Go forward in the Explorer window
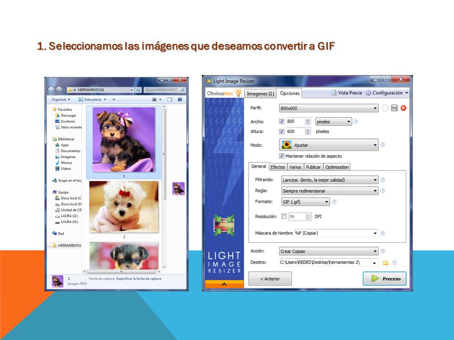This screenshot has width=454, height=340. click(59, 90)
